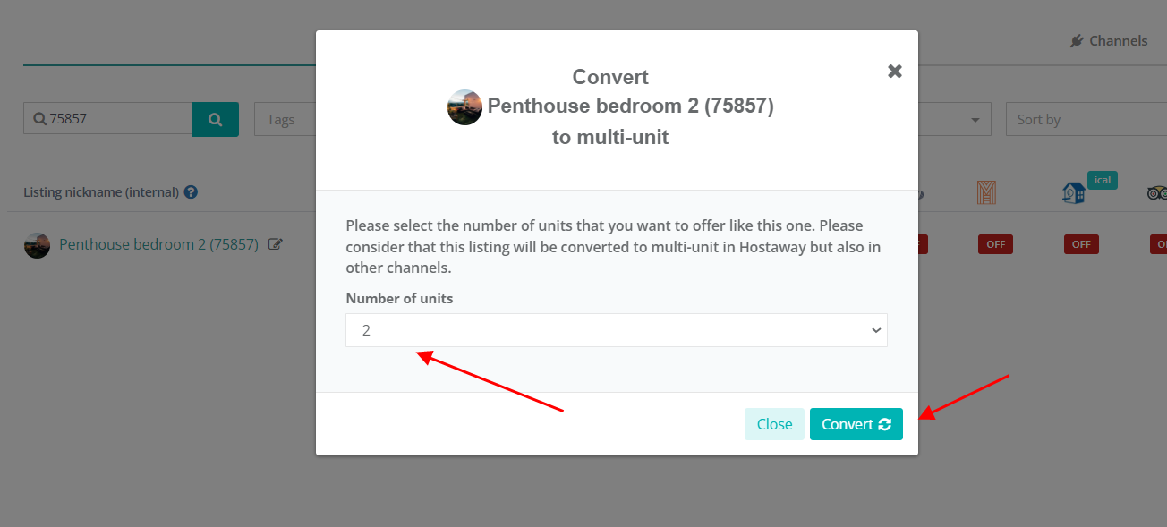Expand the Sort by dropdown
Screen dimensions: 1167x527
pos(1086,119)
